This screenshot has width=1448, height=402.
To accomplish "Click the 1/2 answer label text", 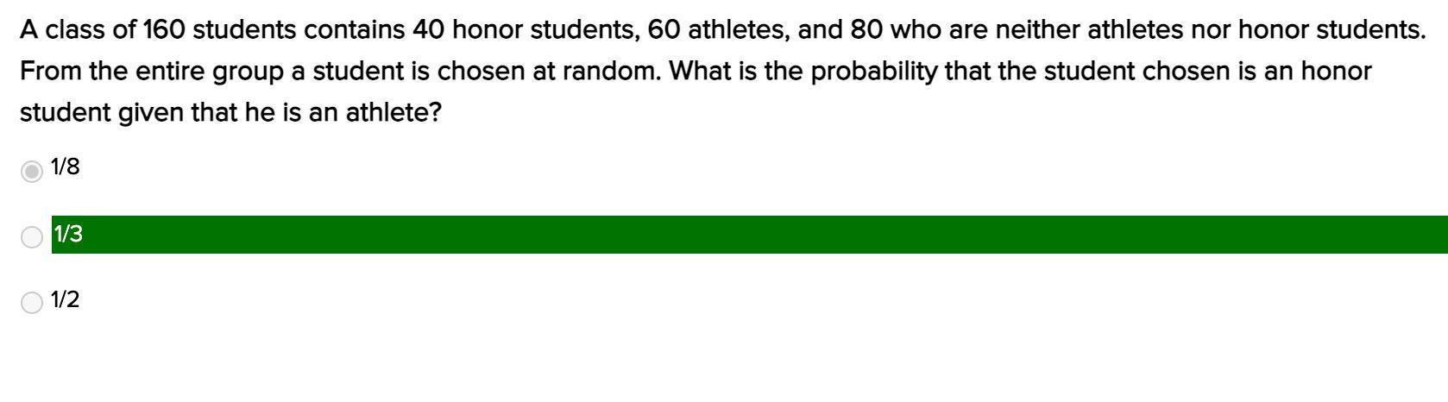I will pyautogui.click(x=66, y=299).
